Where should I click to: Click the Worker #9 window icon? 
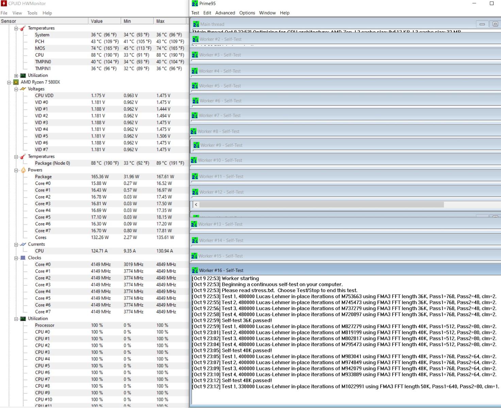click(x=196, y=145)
